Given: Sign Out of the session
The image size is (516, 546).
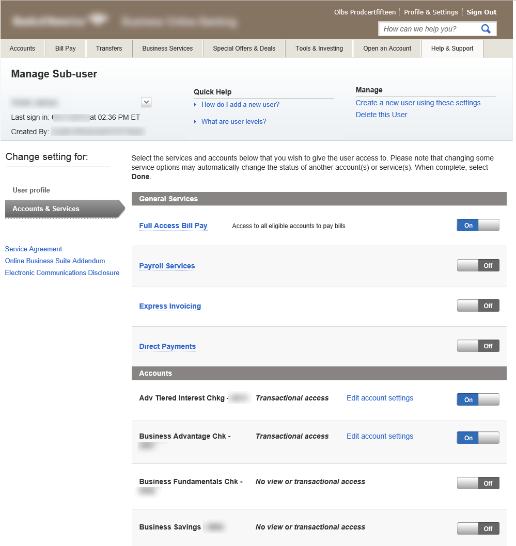Looking at the screenshot, I should [481, 12].
